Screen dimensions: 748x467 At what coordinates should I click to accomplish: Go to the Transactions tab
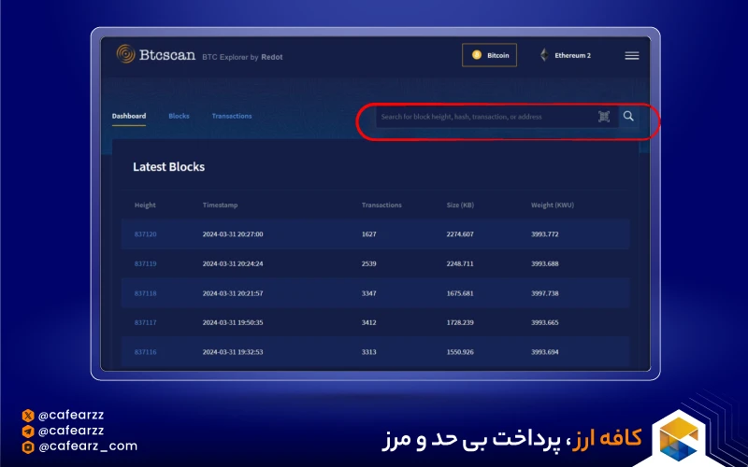point(232,116)
